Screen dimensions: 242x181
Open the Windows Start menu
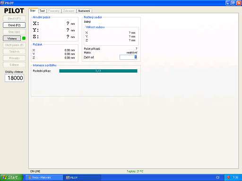pos(11,178)
